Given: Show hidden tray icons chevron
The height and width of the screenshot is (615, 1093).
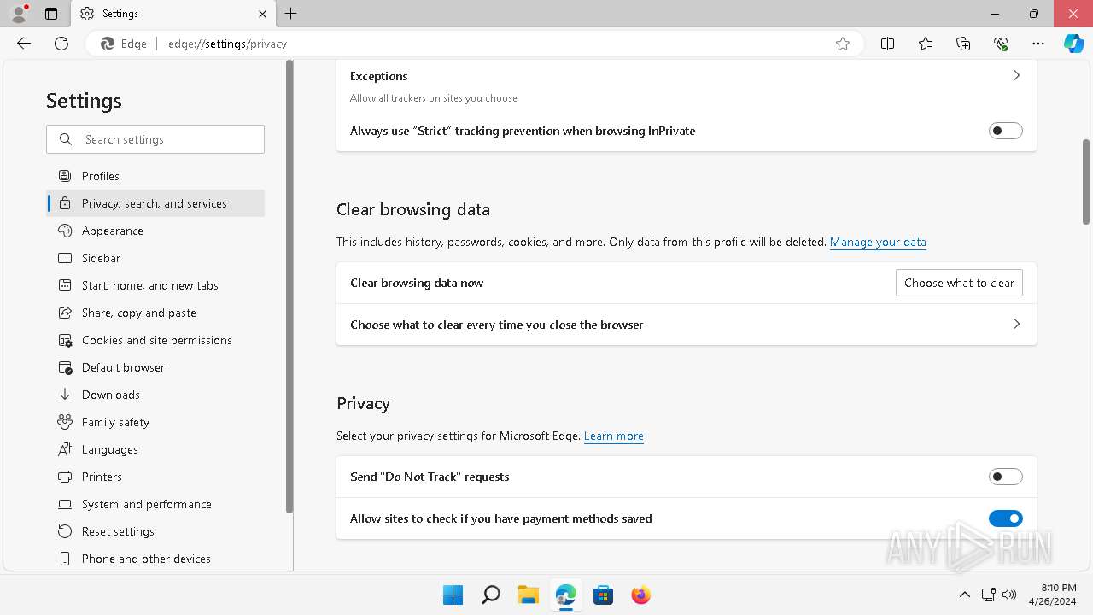Looking at the screenshot, I should [x=965, y=594].
